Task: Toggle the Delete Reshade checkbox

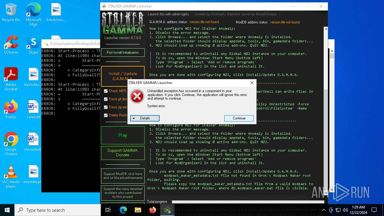Action: pyautogui.click(x=106, y=115)
